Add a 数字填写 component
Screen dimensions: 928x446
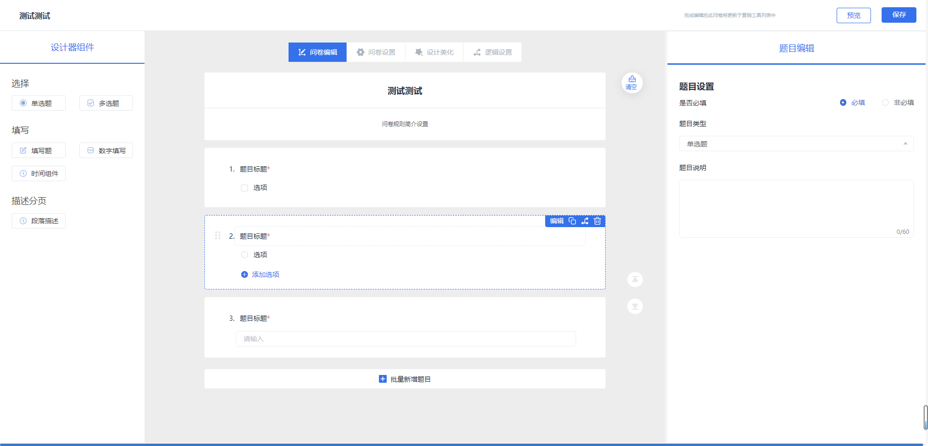(106, 150)
